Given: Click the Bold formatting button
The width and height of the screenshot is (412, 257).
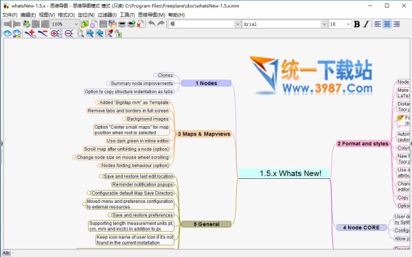Looking at the screenshot, I should pos(357,24).
